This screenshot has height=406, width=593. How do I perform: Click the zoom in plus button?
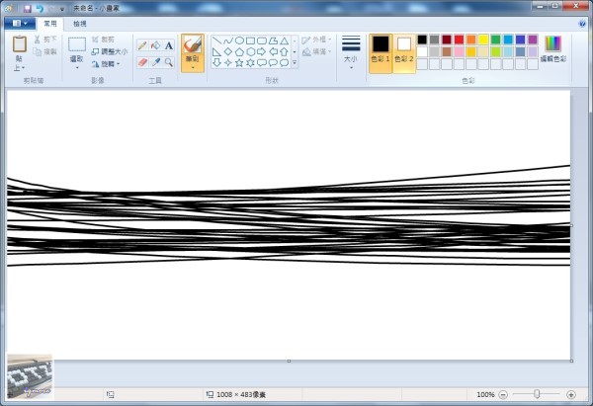(571, 395)
